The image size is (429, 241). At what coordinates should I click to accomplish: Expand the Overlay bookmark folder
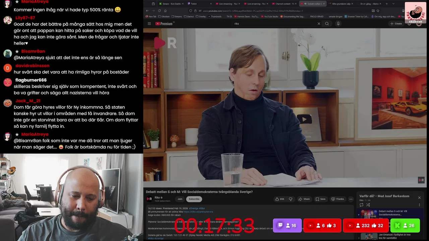(201, 16)
